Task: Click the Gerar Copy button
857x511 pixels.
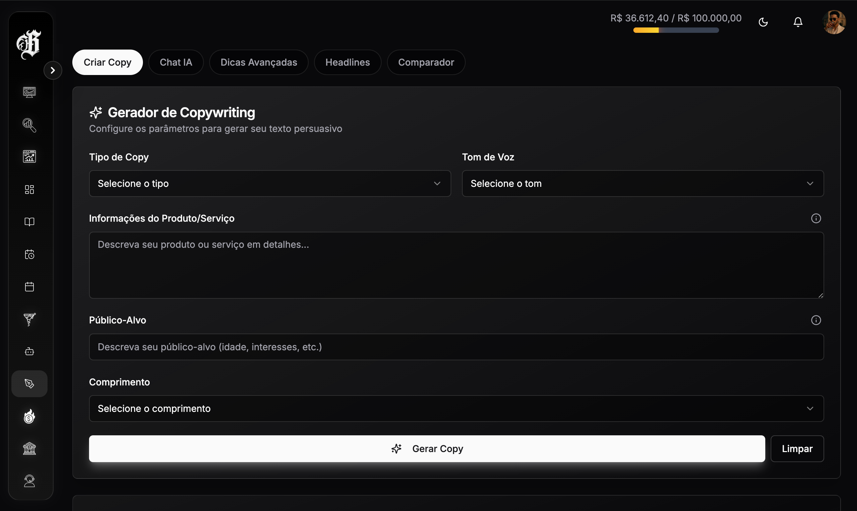Action: pos(427,448)
